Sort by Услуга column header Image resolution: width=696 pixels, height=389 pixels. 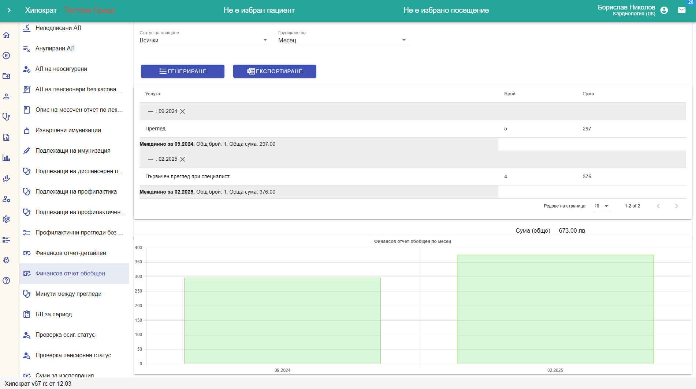[x=152, y=94]
